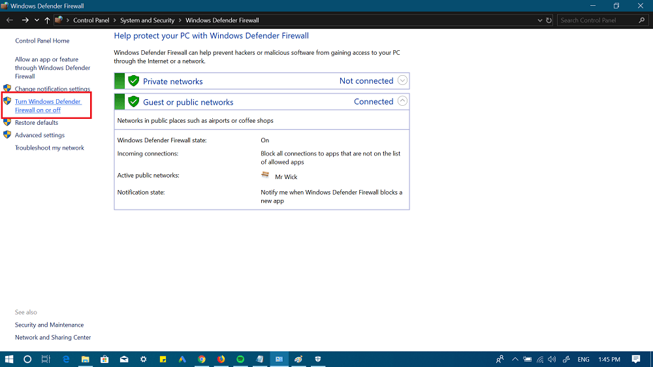Click the volume speaker tray icon
Viewport: 653px width, 367px height.
552,359
